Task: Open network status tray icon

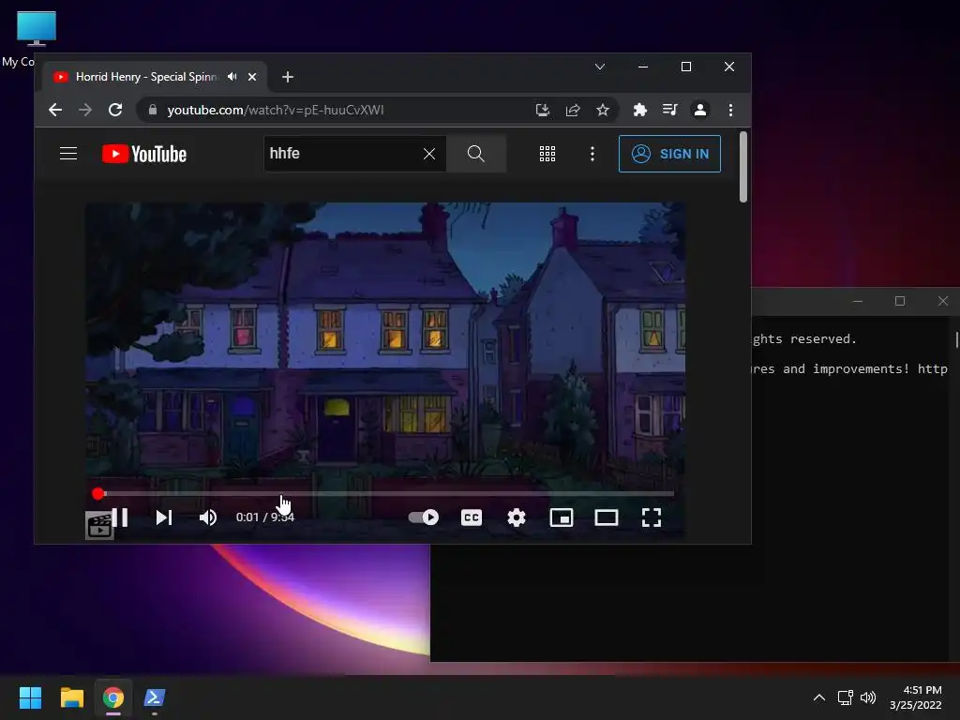Action: 846,697
